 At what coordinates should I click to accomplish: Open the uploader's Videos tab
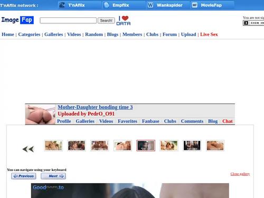[106, 121]
